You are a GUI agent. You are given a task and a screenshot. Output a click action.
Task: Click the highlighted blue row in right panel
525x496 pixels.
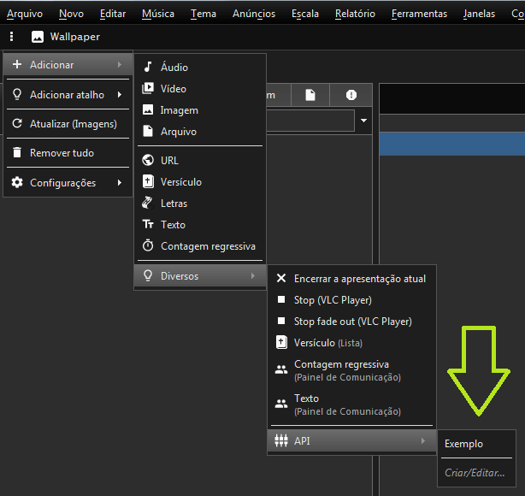coord(451,144)
